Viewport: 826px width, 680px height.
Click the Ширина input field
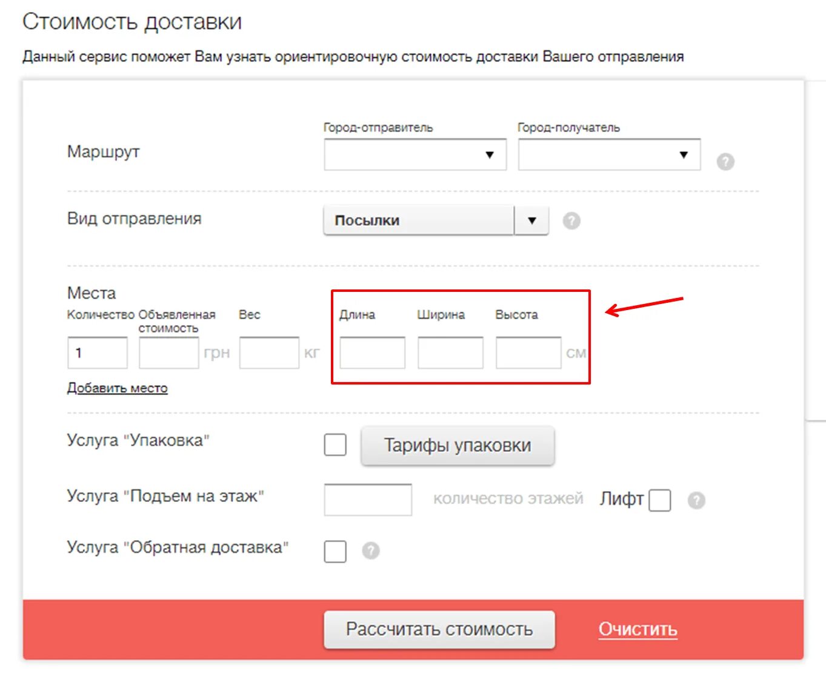pos(450,353)
